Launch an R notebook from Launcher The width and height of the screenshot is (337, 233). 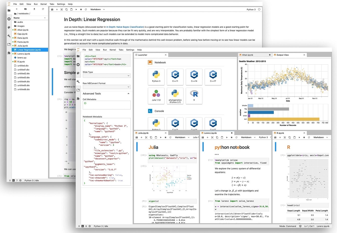pos(194,96)
